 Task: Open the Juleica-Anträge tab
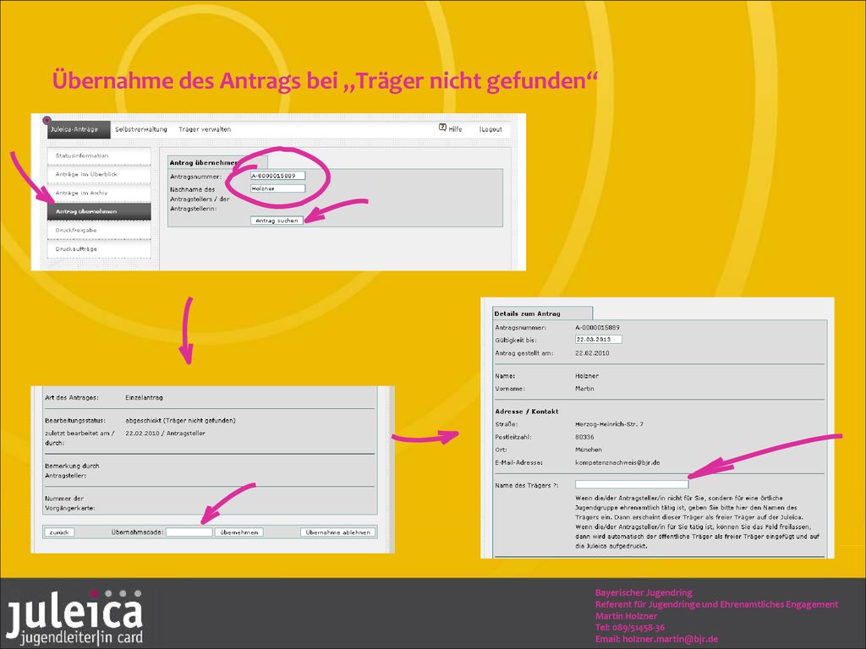click(x=79, y=129)
